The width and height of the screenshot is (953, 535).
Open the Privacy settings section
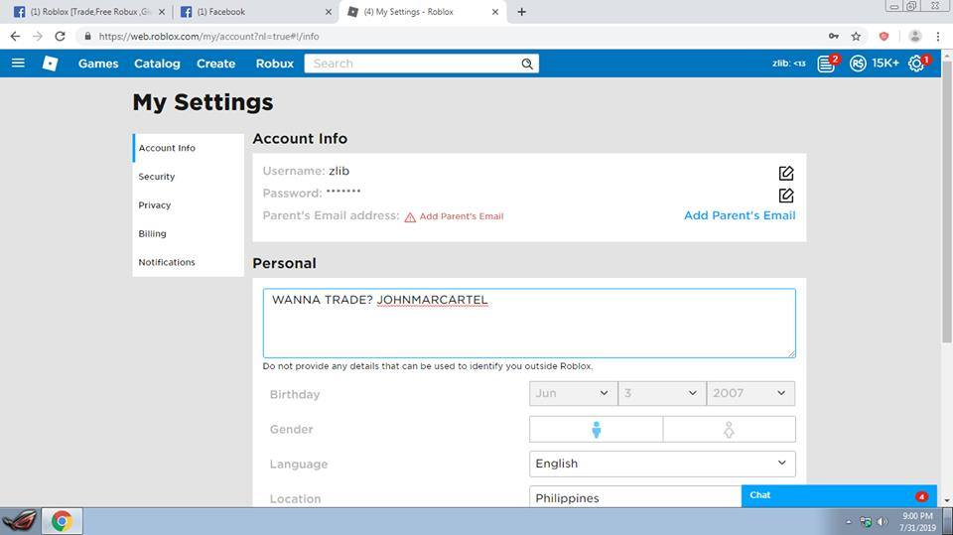[x=188, y=204]
